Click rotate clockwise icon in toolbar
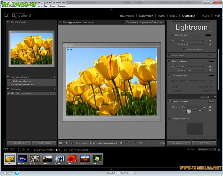 (134, 143)
